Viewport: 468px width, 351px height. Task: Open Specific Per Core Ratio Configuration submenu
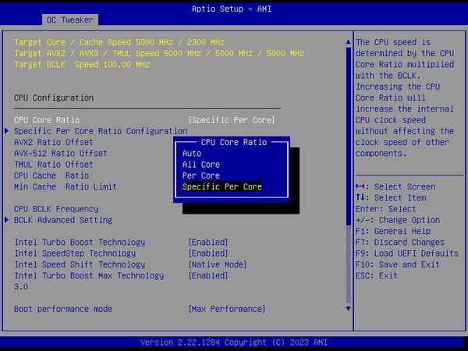101,131
